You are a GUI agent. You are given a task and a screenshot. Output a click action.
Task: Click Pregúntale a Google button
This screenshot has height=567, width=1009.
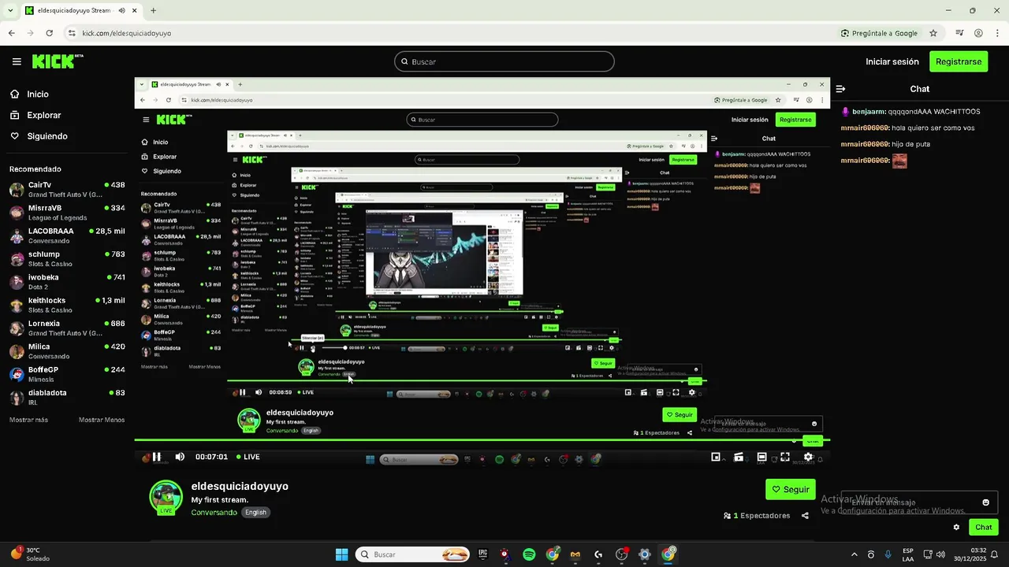879,33
